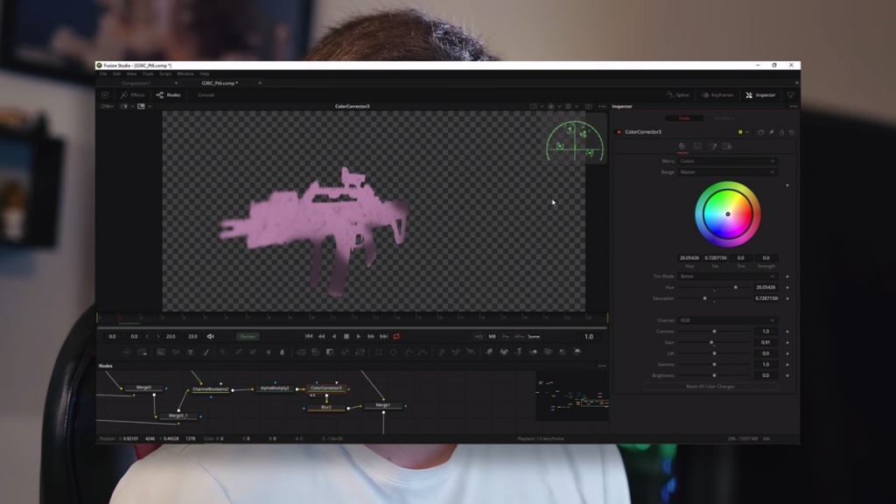This screenshot has height=504, width=896.
Task: Open the Range dropdown showing Master
Action: (727, 172)
